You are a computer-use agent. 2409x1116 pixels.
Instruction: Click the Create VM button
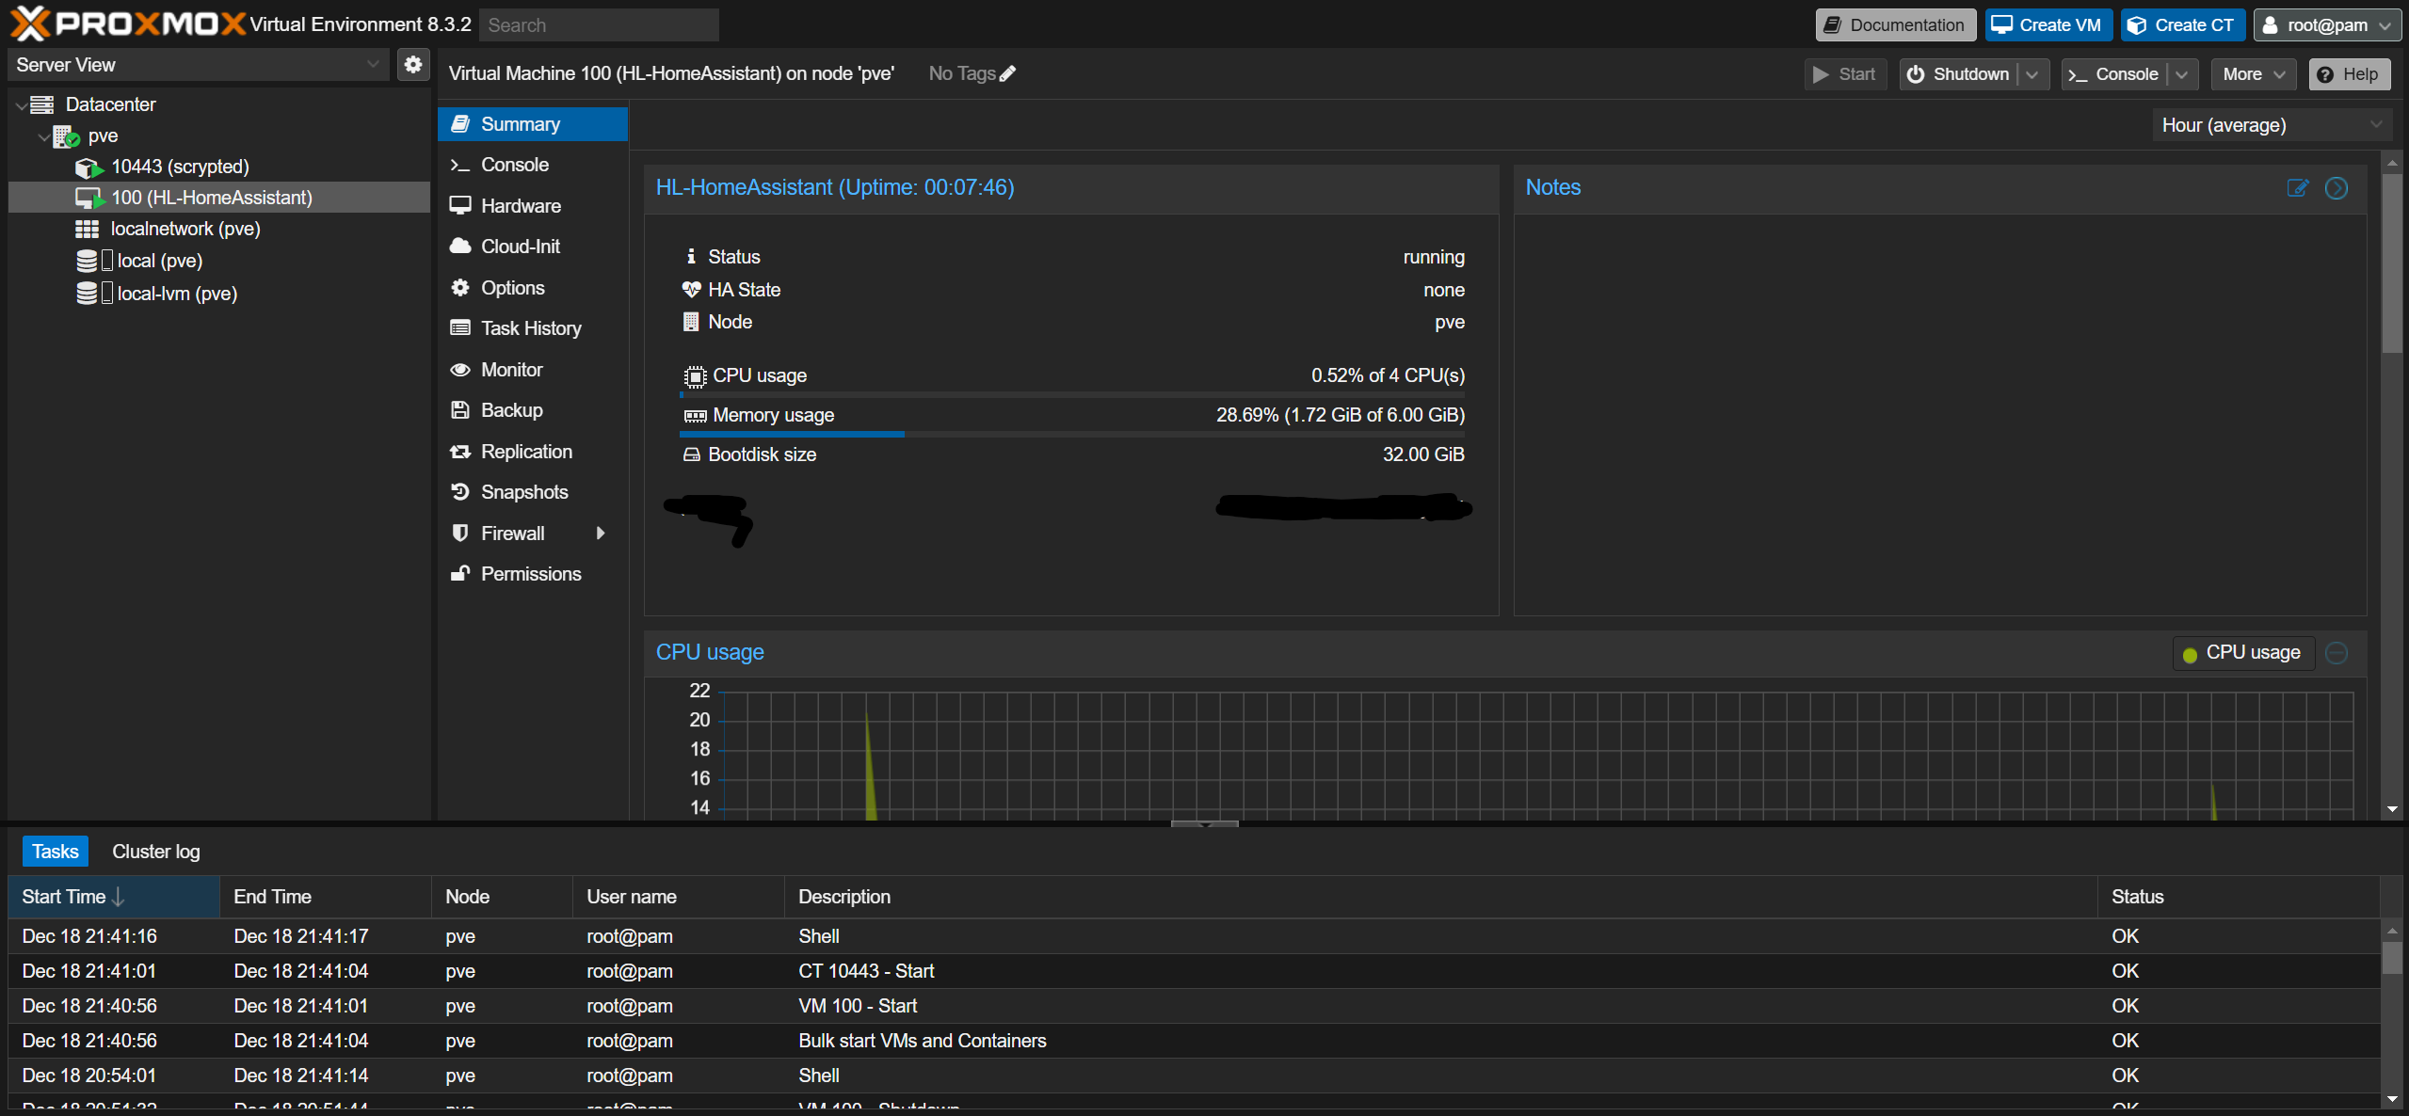2049,25
